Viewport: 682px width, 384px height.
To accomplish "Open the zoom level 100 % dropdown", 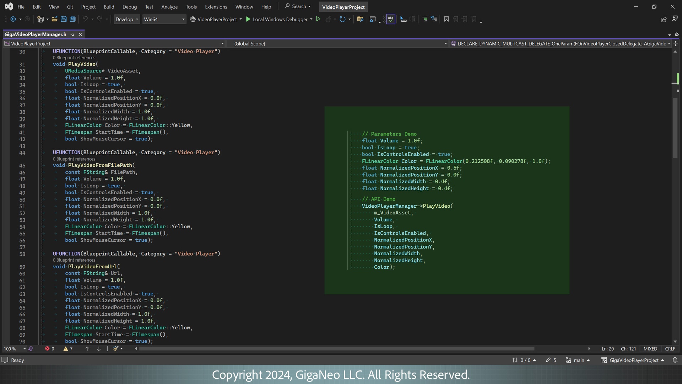I will pyautogui.click(x=14, y=349).
